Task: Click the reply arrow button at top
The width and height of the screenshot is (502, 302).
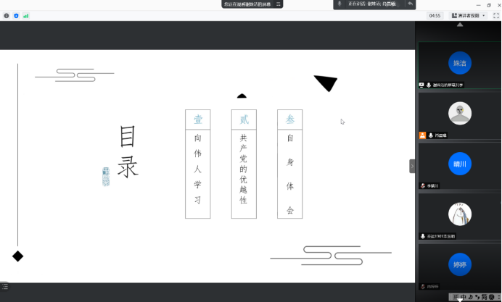Action: click(x=410, y=4)
